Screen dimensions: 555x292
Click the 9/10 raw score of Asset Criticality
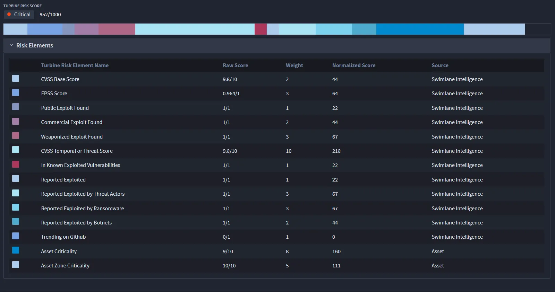228,251
